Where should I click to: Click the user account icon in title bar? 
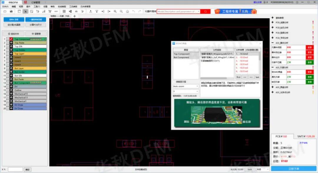point(297,2)
